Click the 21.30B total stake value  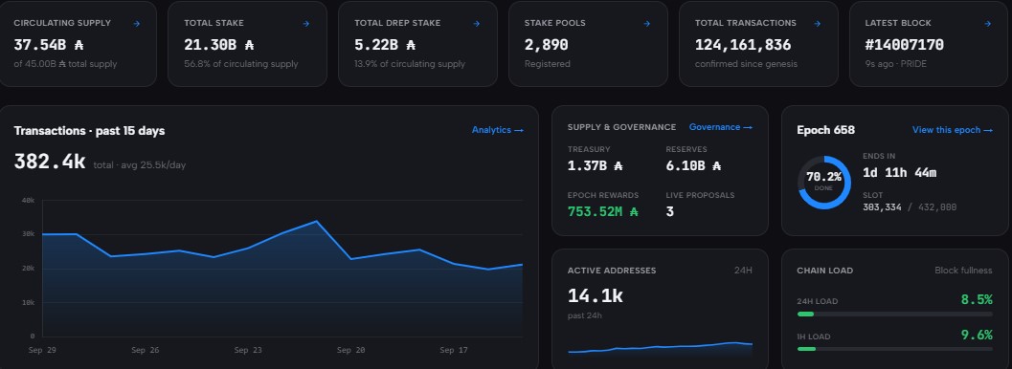(219, 45)
